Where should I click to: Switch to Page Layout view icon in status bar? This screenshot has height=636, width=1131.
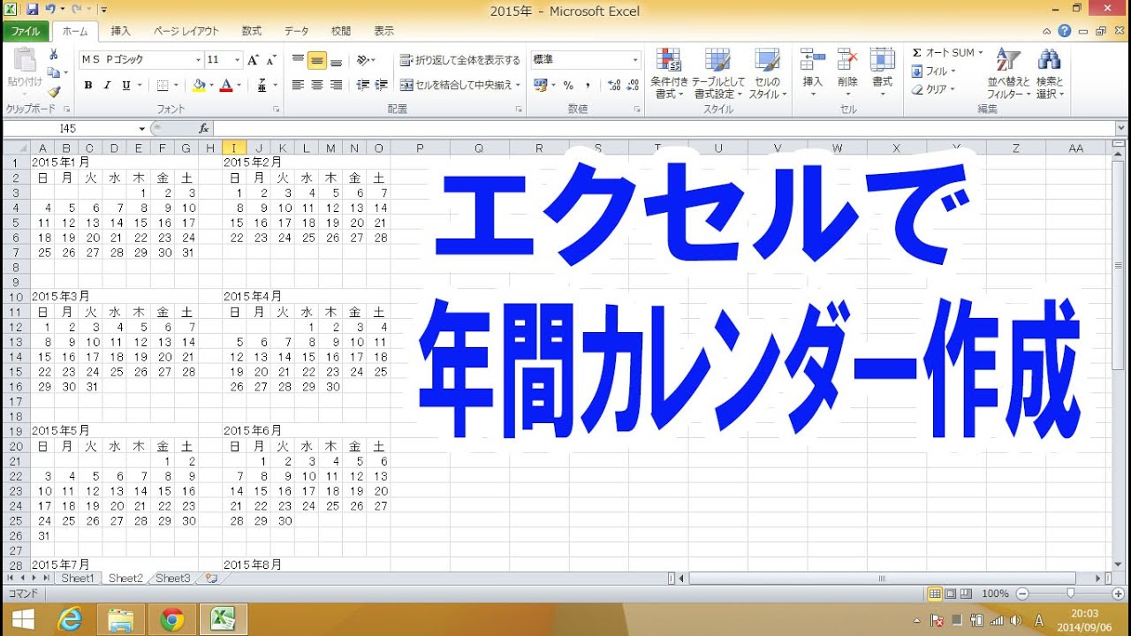click(x=950, y=594)
